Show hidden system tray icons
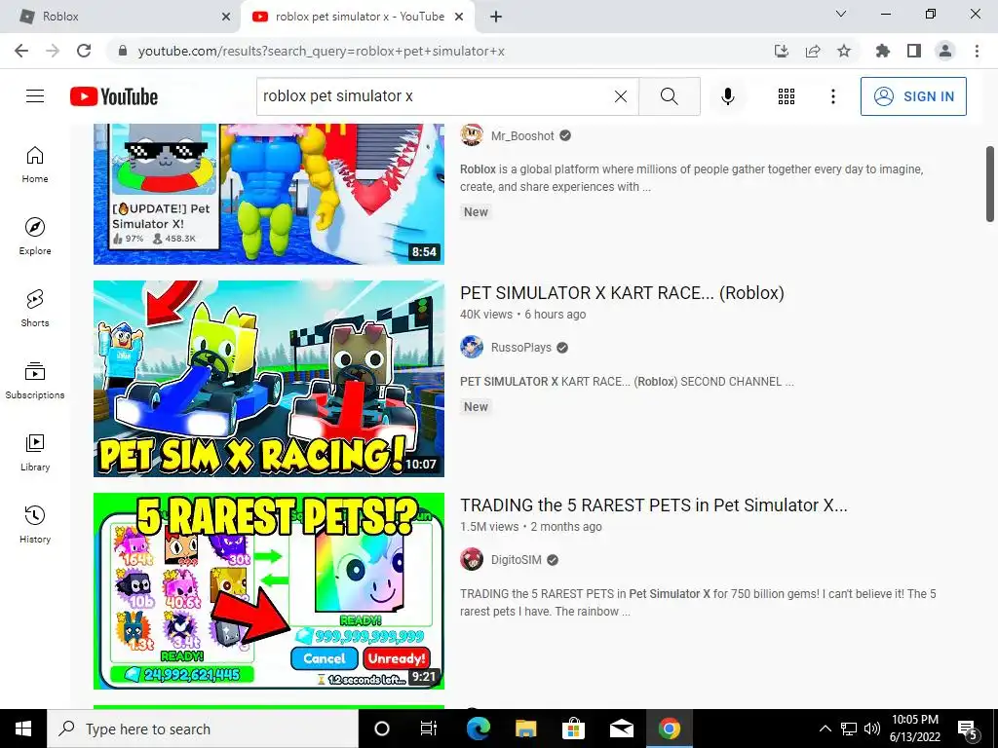 [x=825, y=729]
